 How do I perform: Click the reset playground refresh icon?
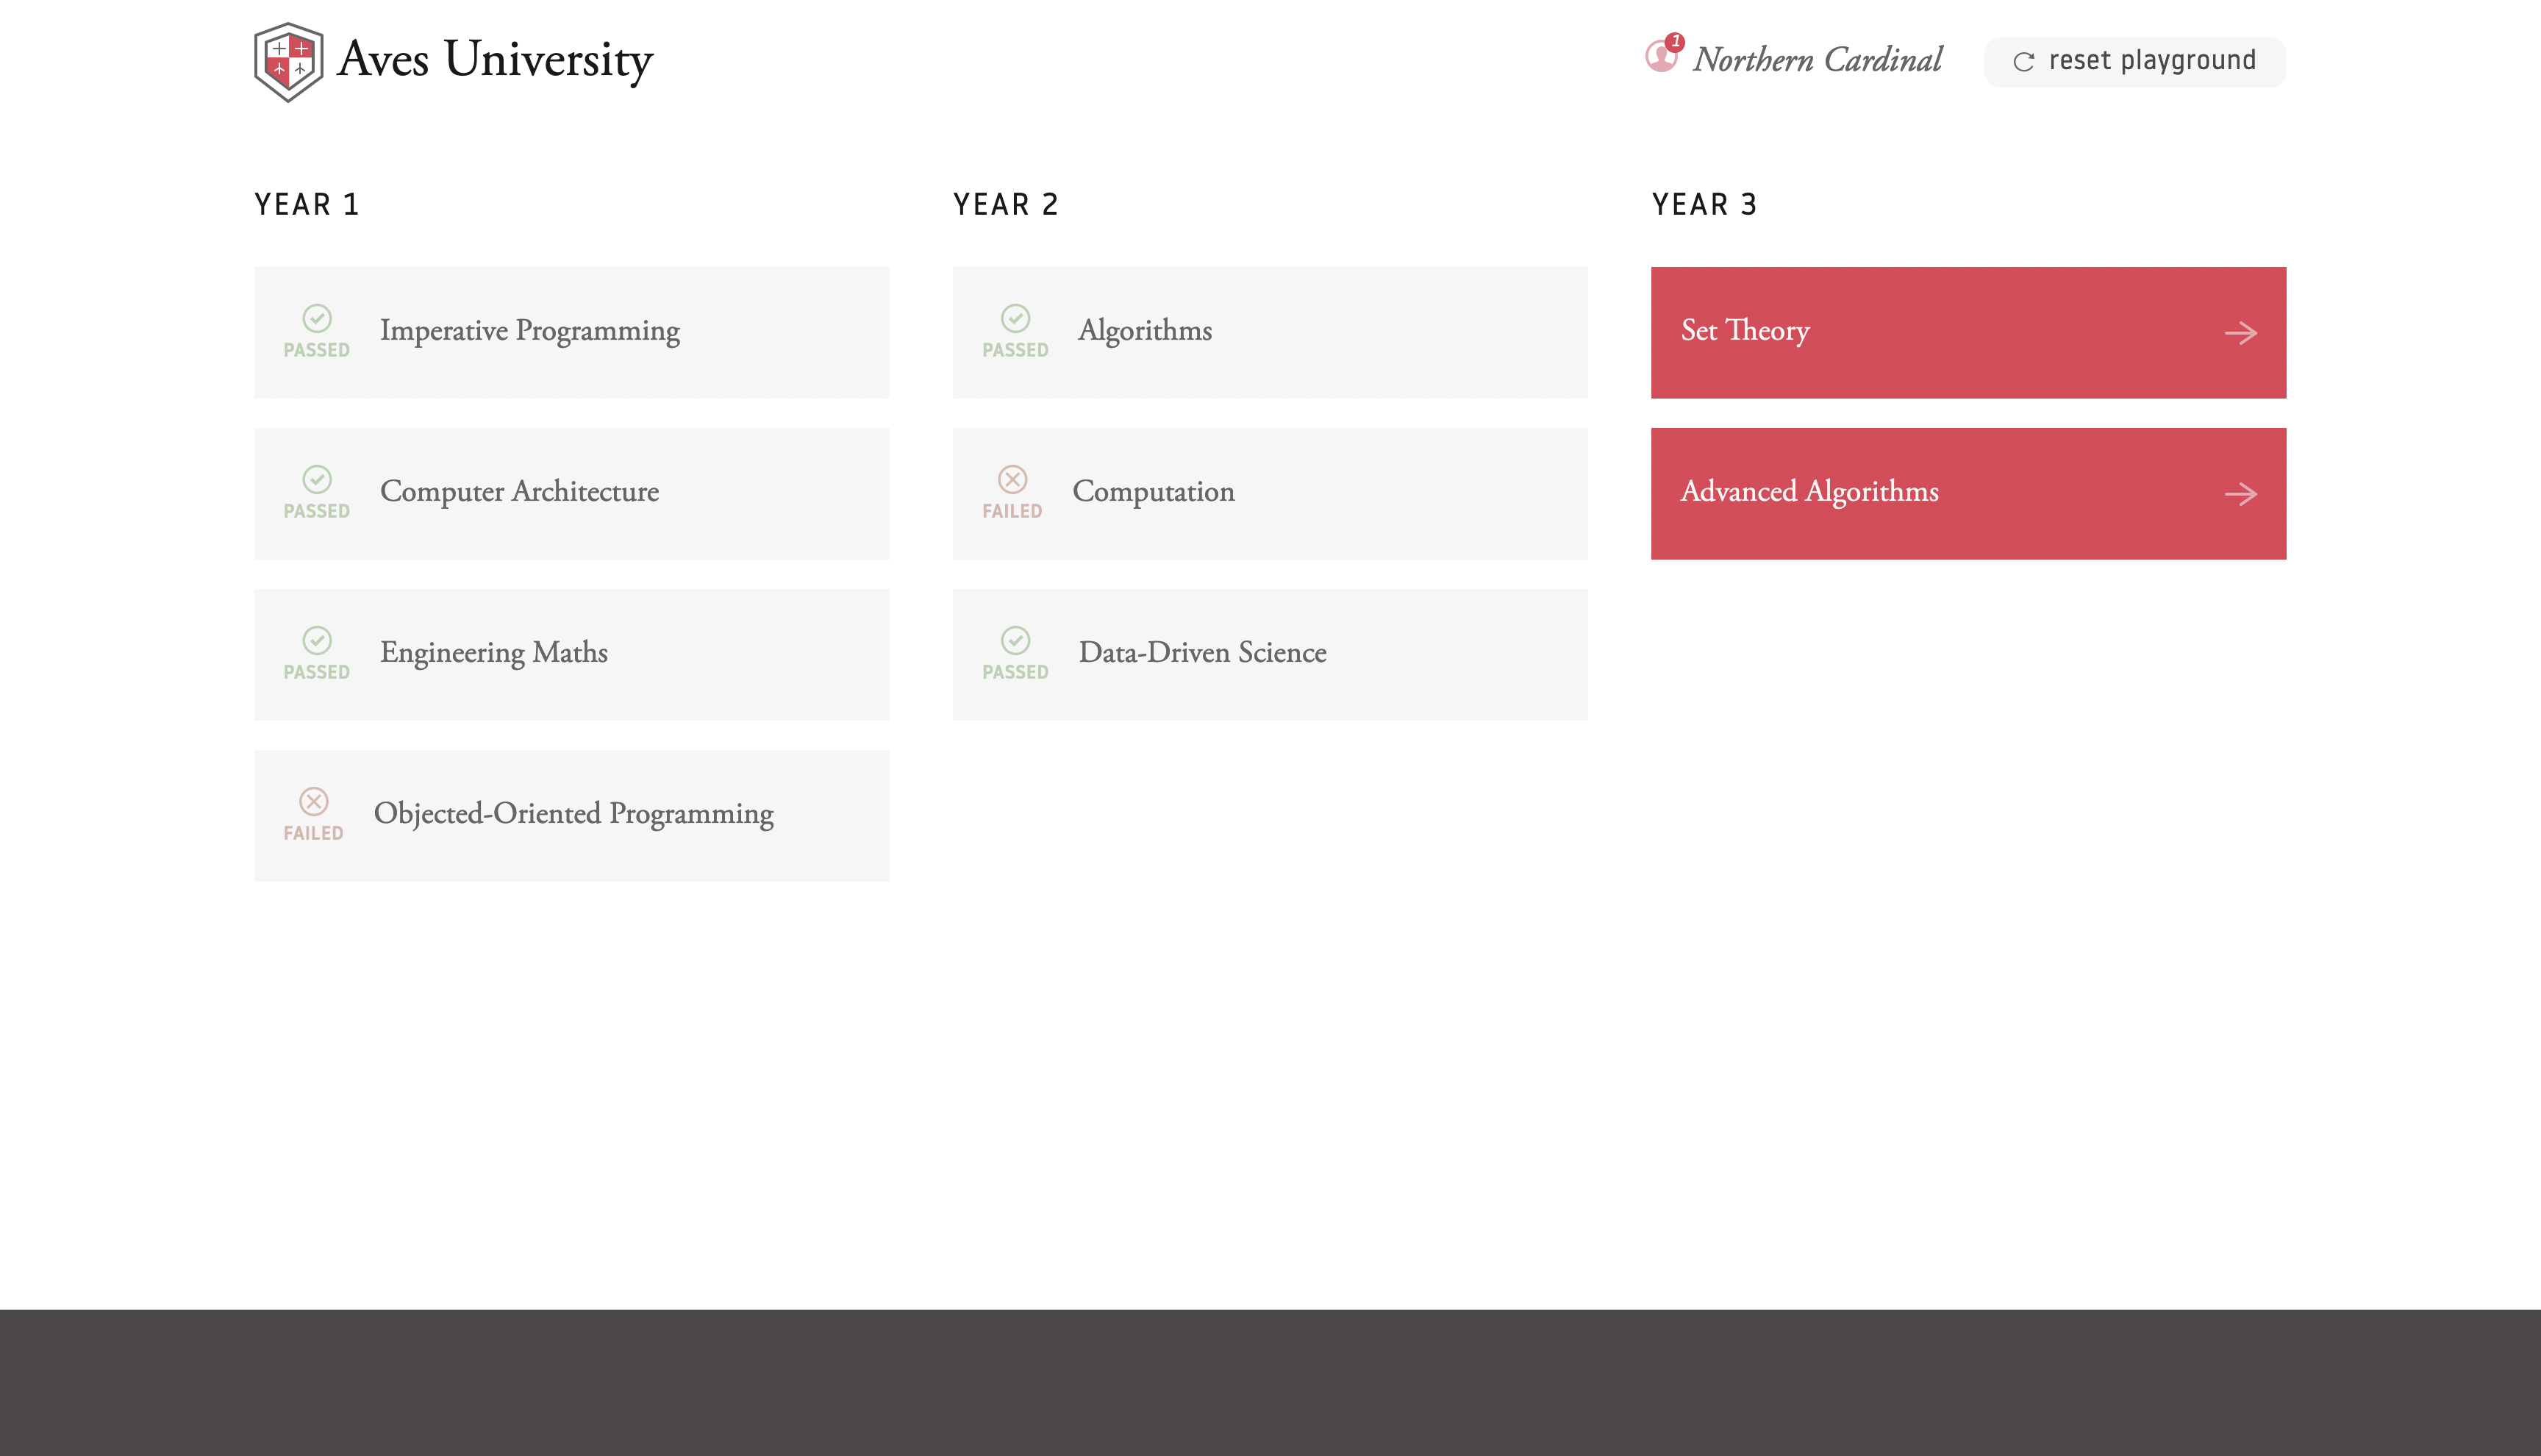point(2023,62)
